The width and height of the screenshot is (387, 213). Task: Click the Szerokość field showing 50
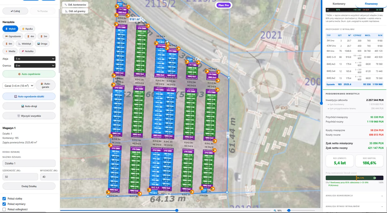coord(20,177)
